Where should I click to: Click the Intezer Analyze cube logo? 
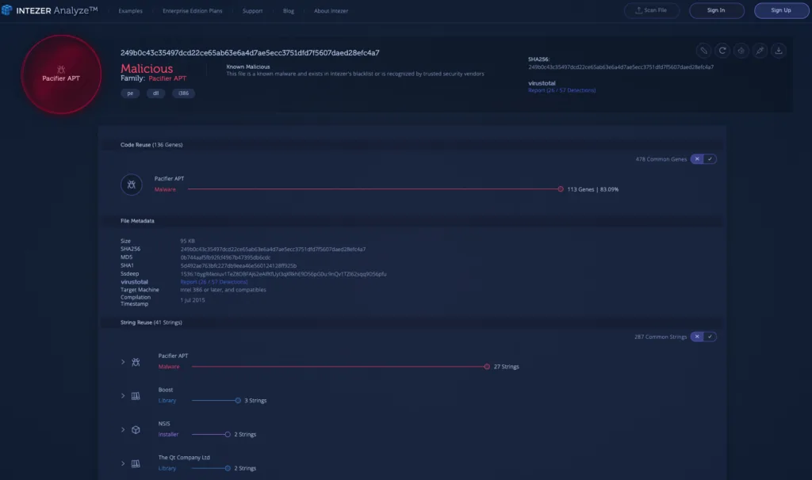tap(6, 10)
